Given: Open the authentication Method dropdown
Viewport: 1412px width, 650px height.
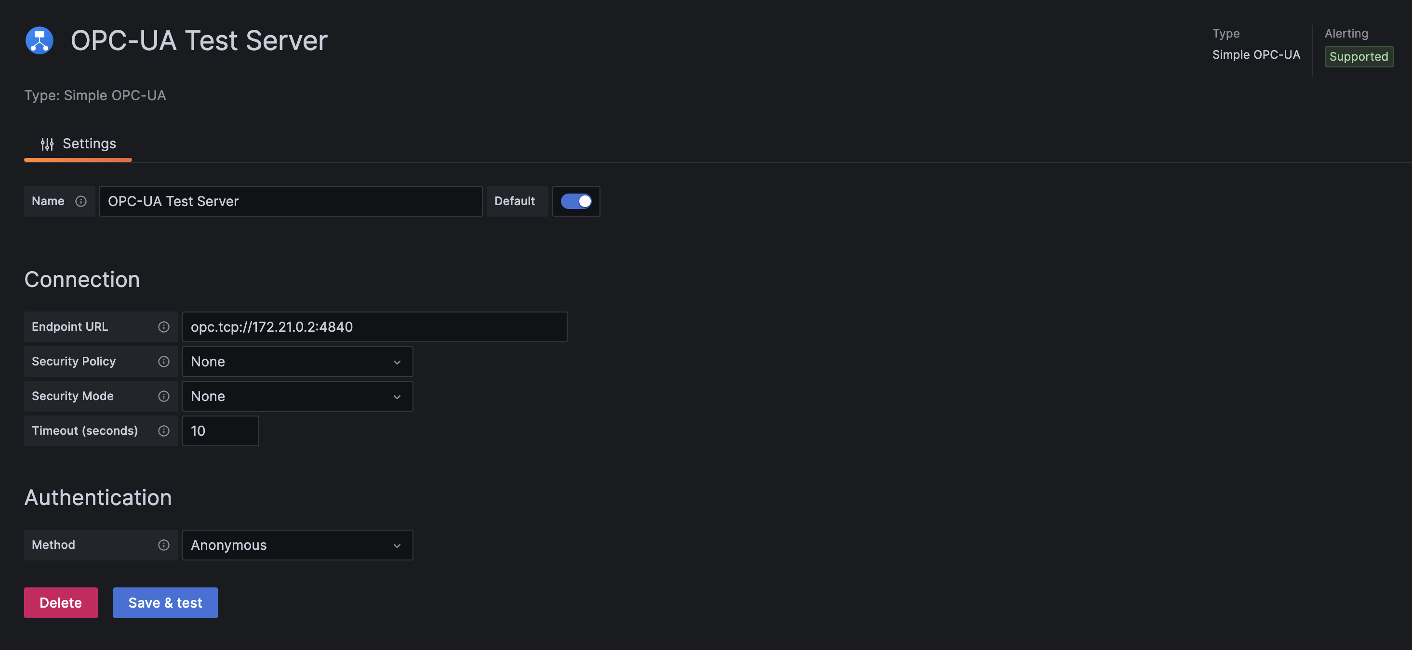Looking at the screenshot, I should (297, 545).
